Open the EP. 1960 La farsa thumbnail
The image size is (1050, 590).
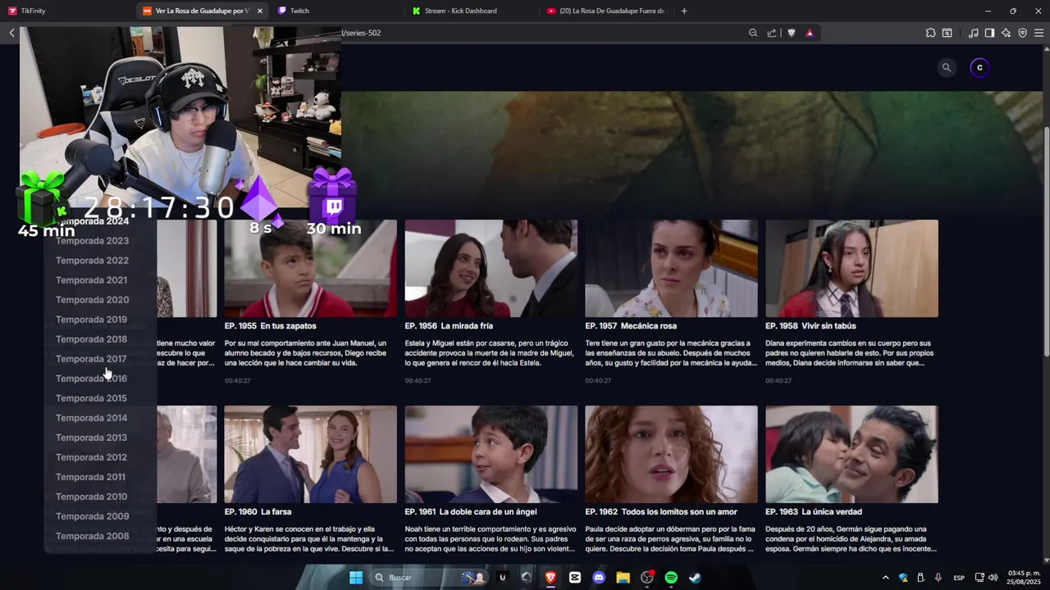(311, 454)
